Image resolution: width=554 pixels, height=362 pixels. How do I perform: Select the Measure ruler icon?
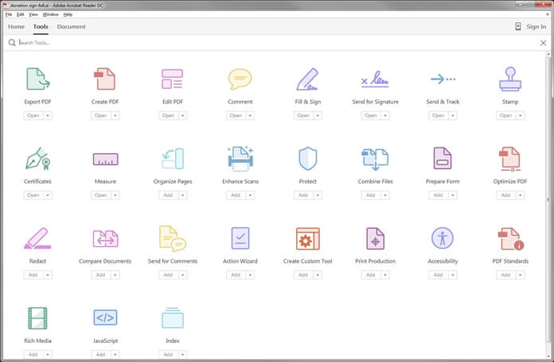click(x=105, y=159)
